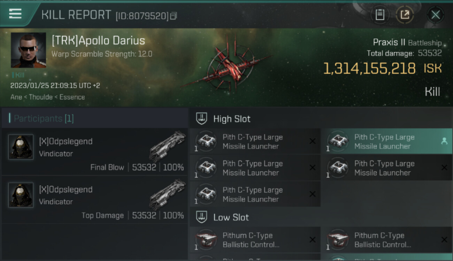This screenshot has width=453, height=261.
Task: Open the clipboard icon in the header
Action: 379,15
